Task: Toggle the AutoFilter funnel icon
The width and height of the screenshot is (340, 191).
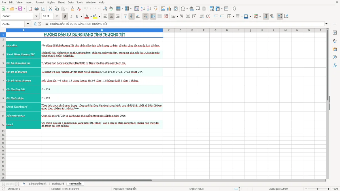Action: [x=156, y=9]
